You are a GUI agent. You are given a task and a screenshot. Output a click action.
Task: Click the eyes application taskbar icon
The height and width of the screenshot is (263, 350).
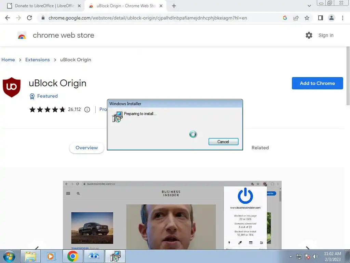[94, 256]
